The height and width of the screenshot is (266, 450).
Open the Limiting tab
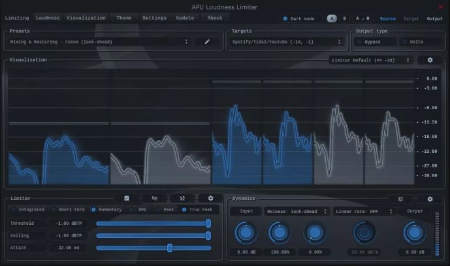[17, 18]
